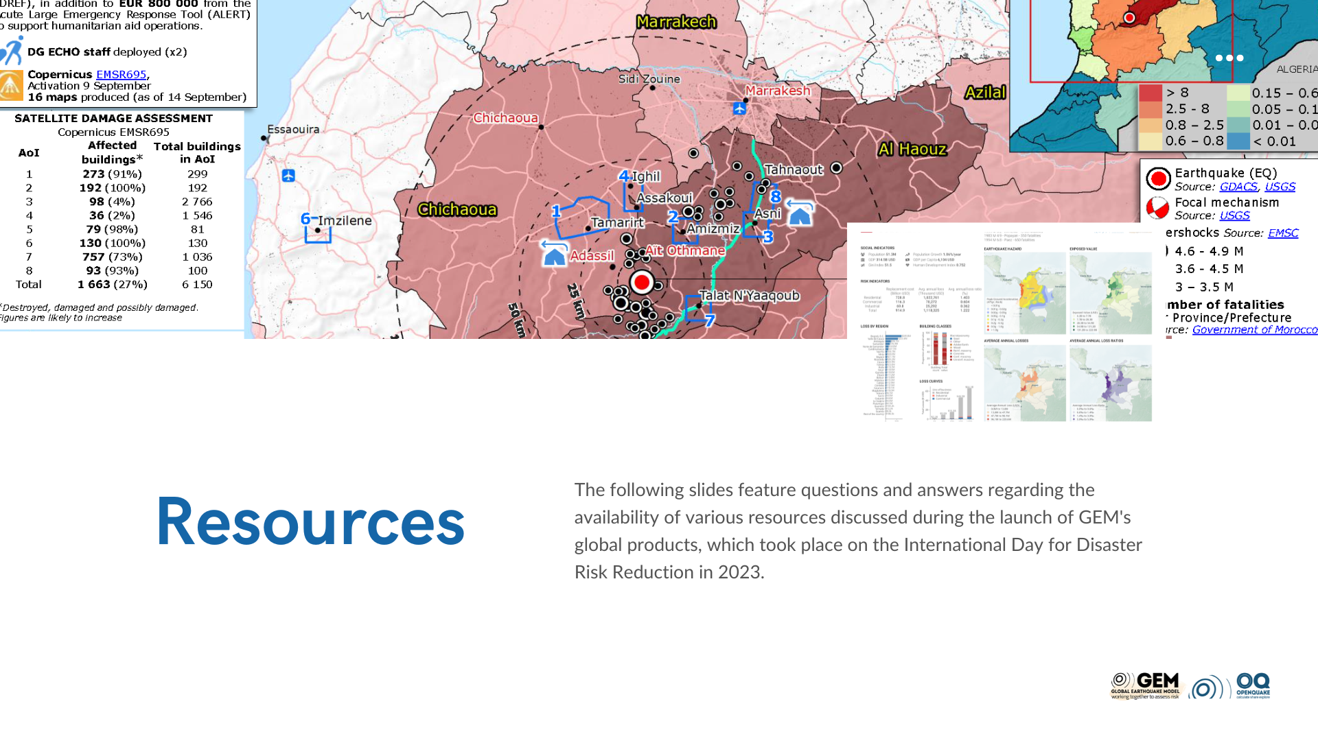1318x741 pixels.
Task: Open the Government of Morocco link
Action: pos(1254,330)
